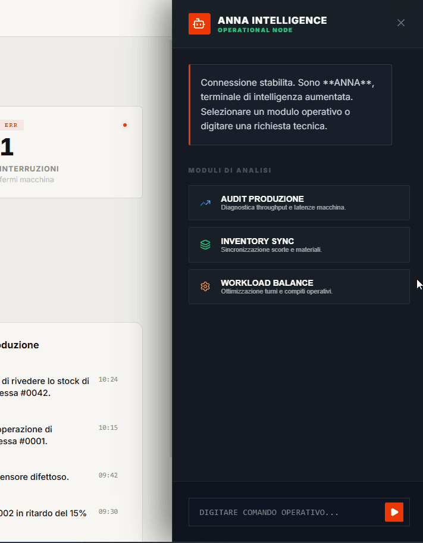This screenshot has height=543, width=423.
Task: Click the 09:30 timestamp
Action: click(x=108, y=511)
